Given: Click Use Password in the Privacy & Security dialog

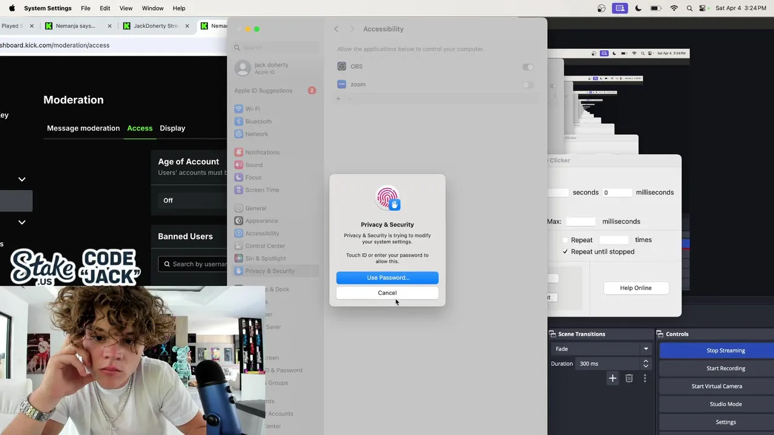Looking at the screenshot, I should coord(388,277).
